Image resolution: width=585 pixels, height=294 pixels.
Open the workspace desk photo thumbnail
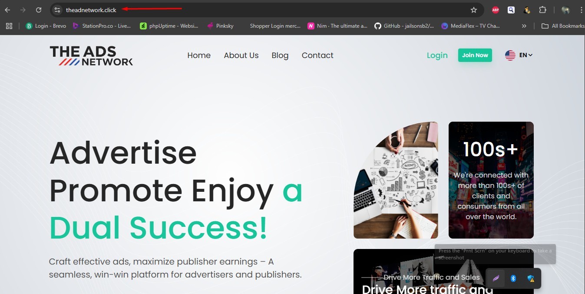pyautogui.click(x=396, y=180)
